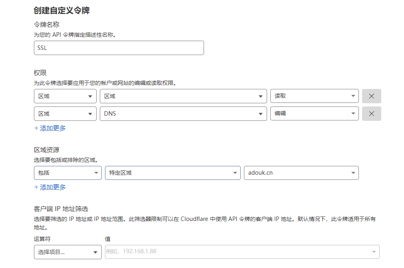Expand the 包括 include/exclude dropdown
The image size is (404, 268).
pyautogui.click(x=67, y=173)
